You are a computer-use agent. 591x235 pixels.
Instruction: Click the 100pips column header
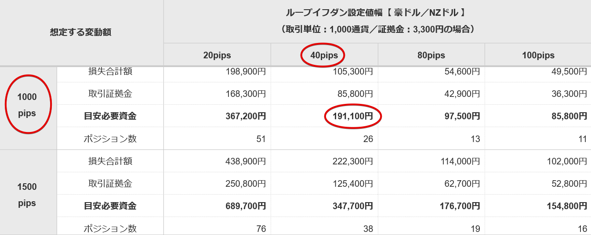click(x=538, y=56)
